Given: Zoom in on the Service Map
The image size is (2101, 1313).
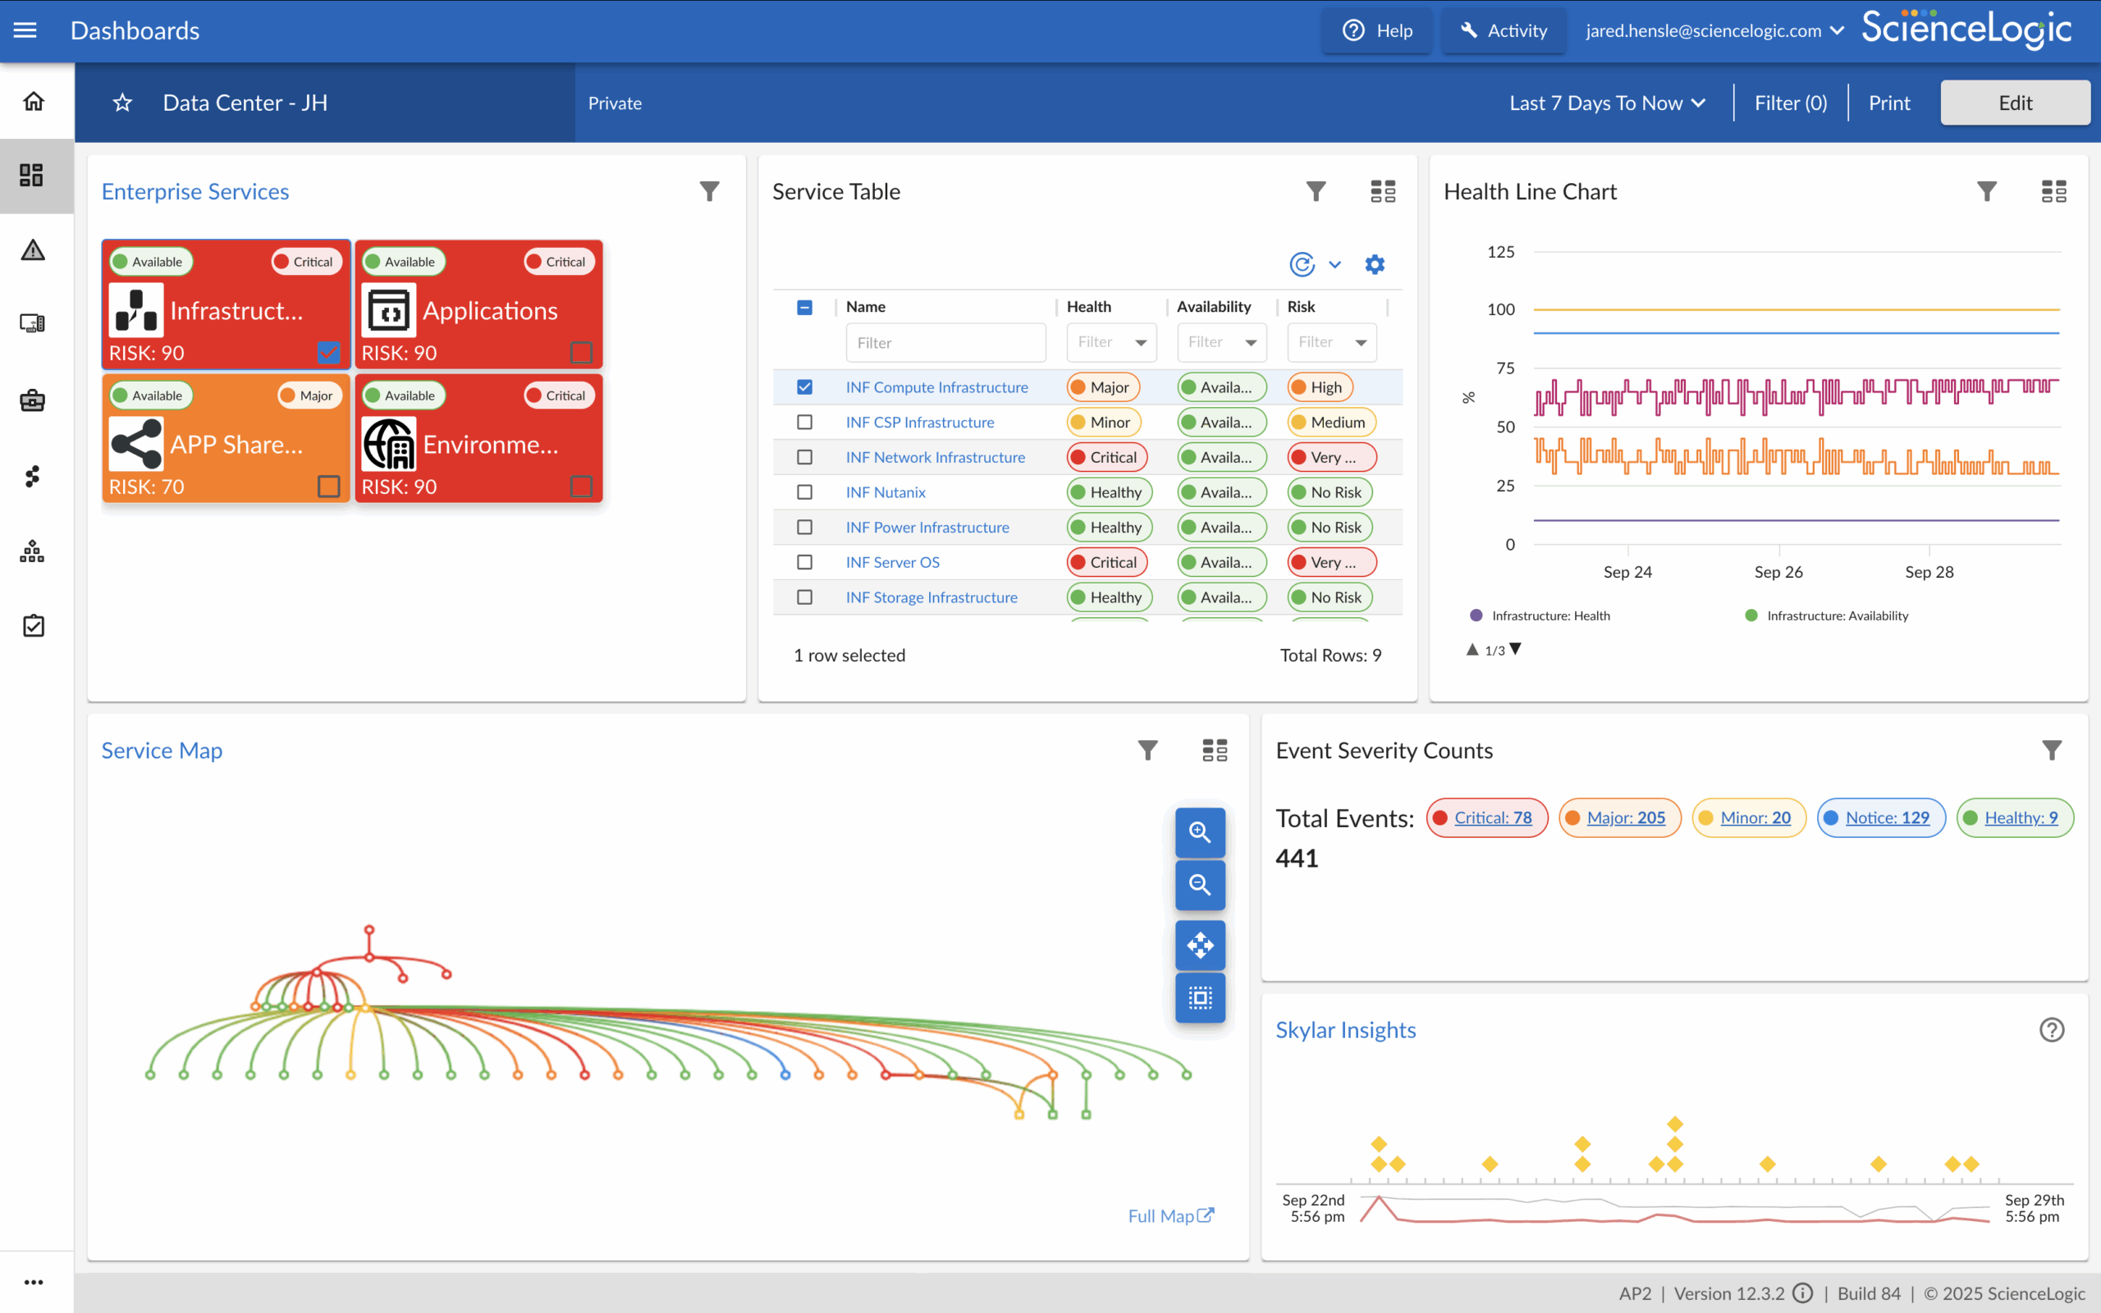Looking at the screenshot, I should pyautogui.click(x=1200, y=832).
